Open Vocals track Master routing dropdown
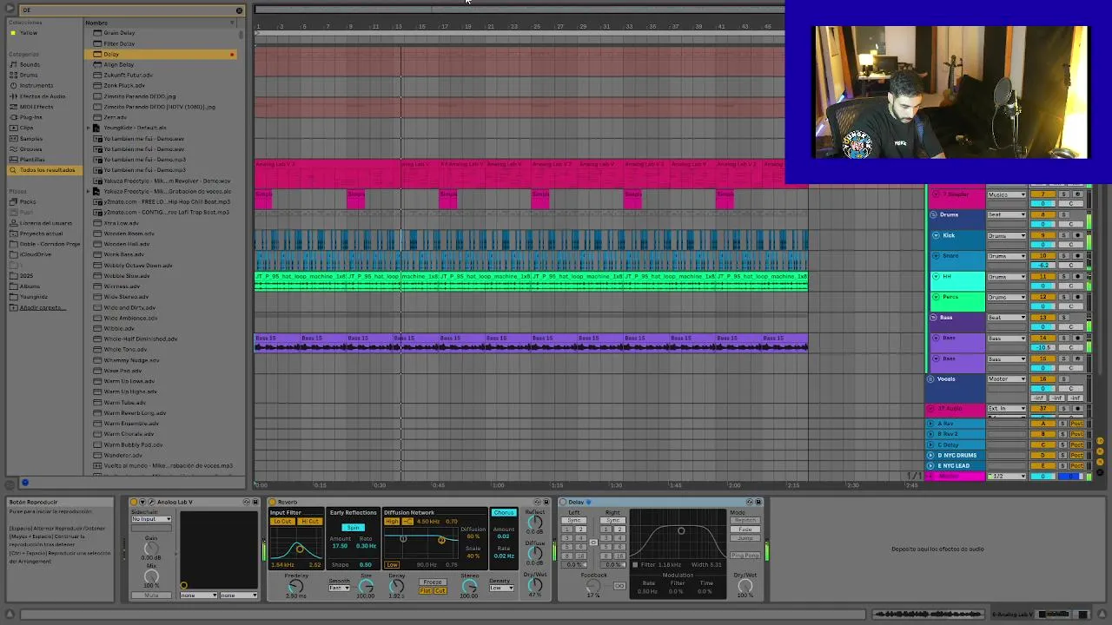1112x625 pixels. tap(1006, 379)
